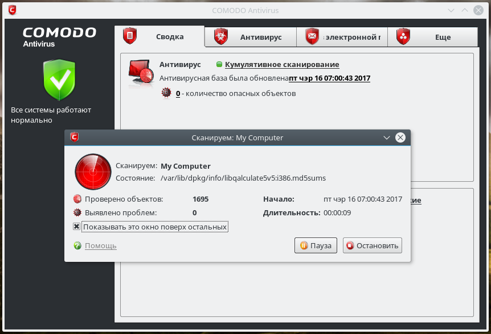Switch to the Сводка tab
Image resolution: width=491 pixels, height=334 pixels.
click(x=159, y=36)
